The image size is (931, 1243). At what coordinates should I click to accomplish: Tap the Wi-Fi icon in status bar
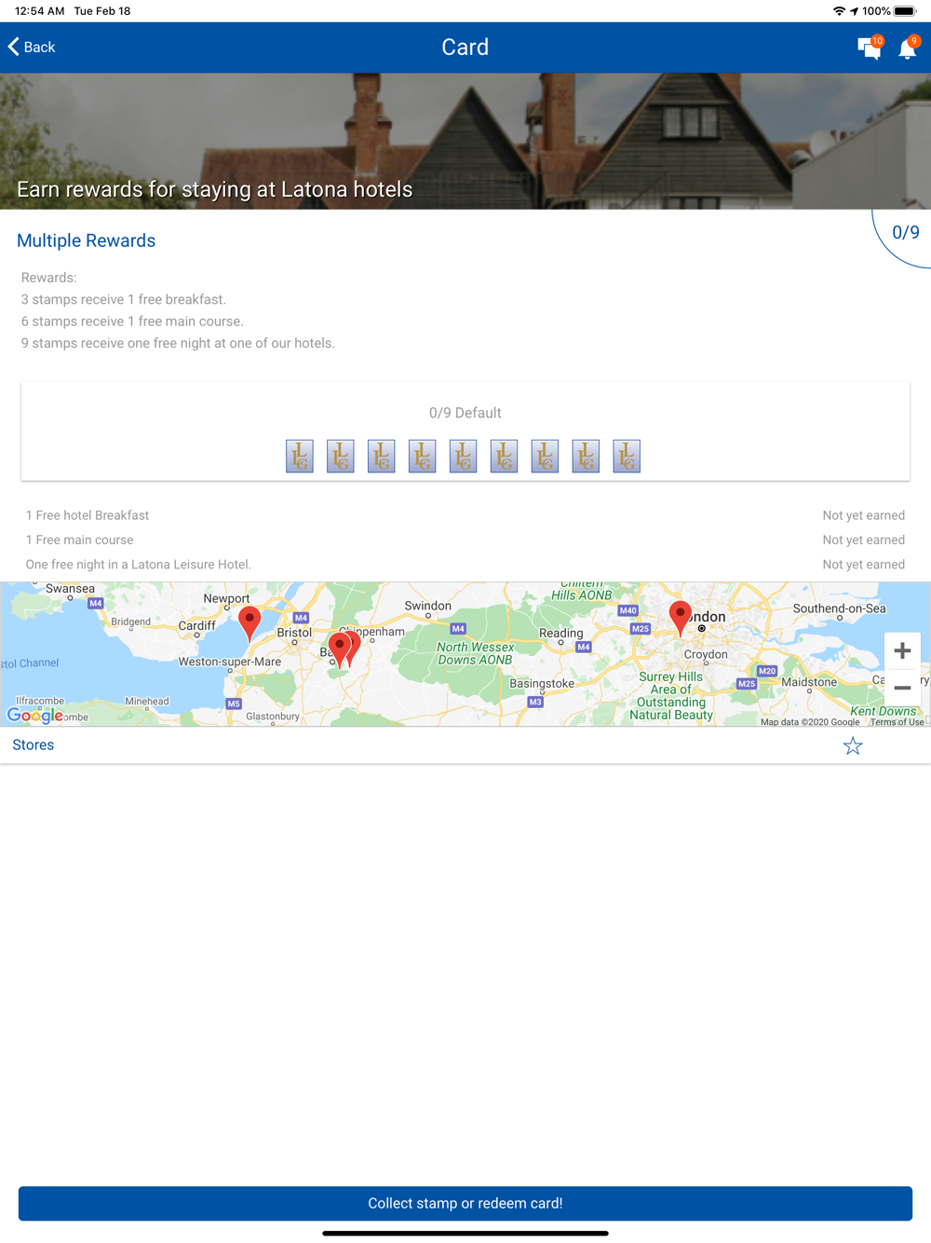(839, 11)
